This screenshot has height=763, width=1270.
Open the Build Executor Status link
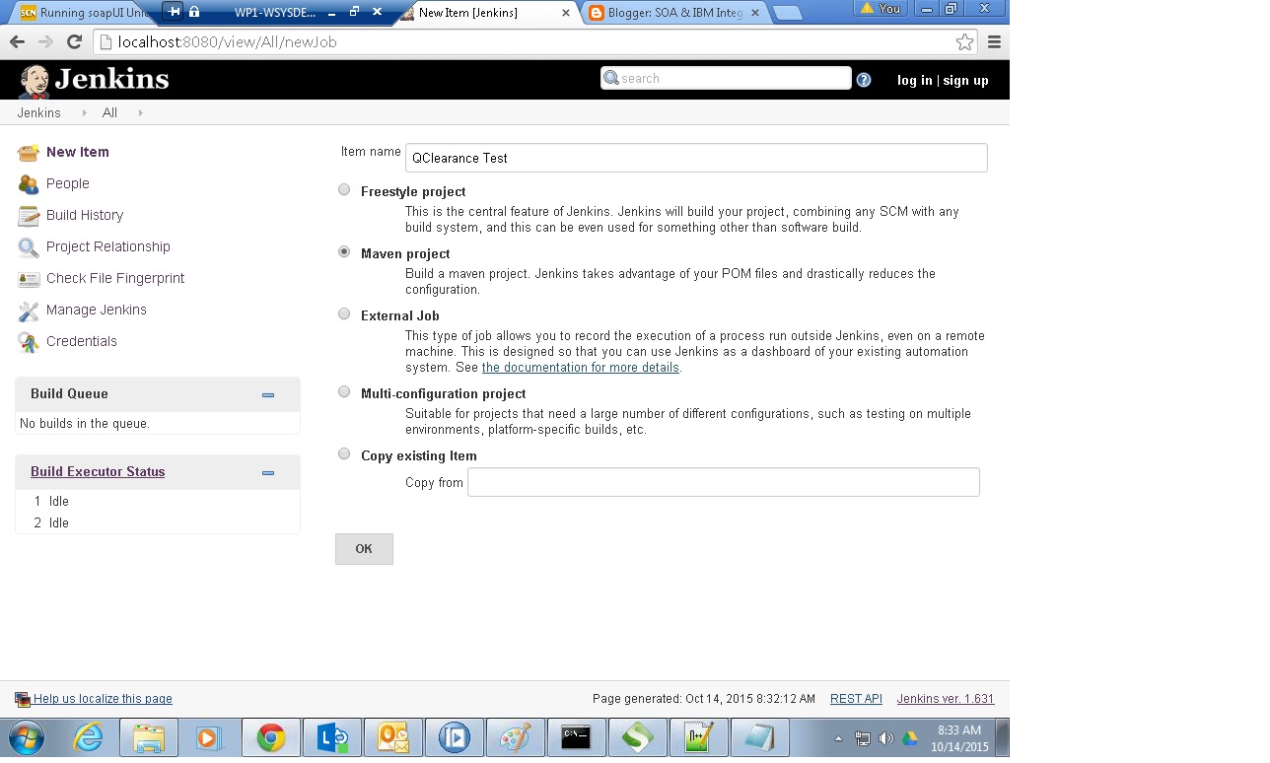(x=98, y=472)
